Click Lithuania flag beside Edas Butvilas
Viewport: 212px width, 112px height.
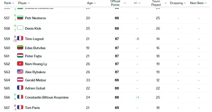[x=20, y=48]
